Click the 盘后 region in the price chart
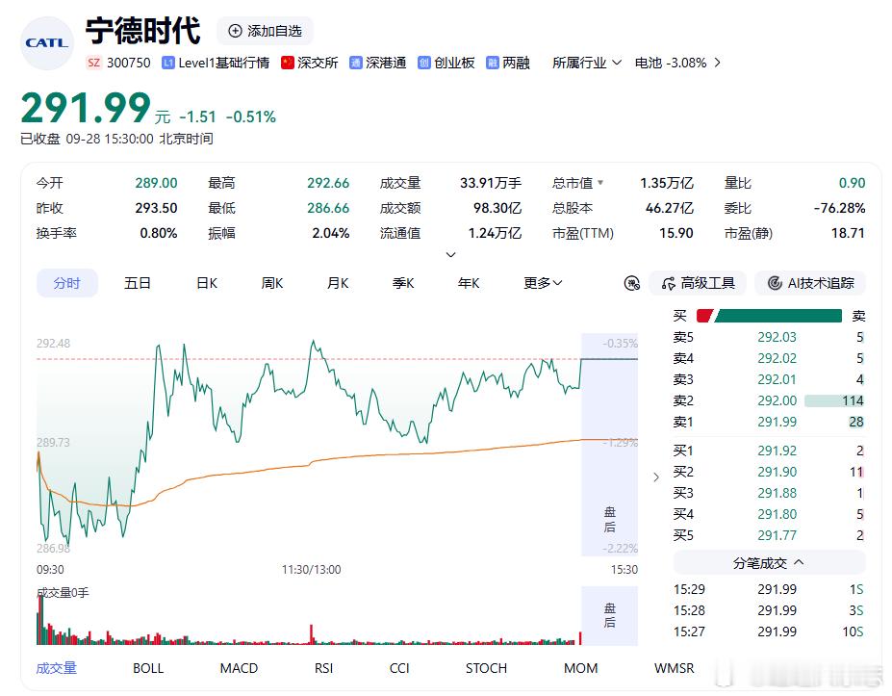 [610, 445]
